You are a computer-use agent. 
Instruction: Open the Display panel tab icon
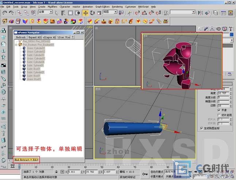[x=225, y=29]
